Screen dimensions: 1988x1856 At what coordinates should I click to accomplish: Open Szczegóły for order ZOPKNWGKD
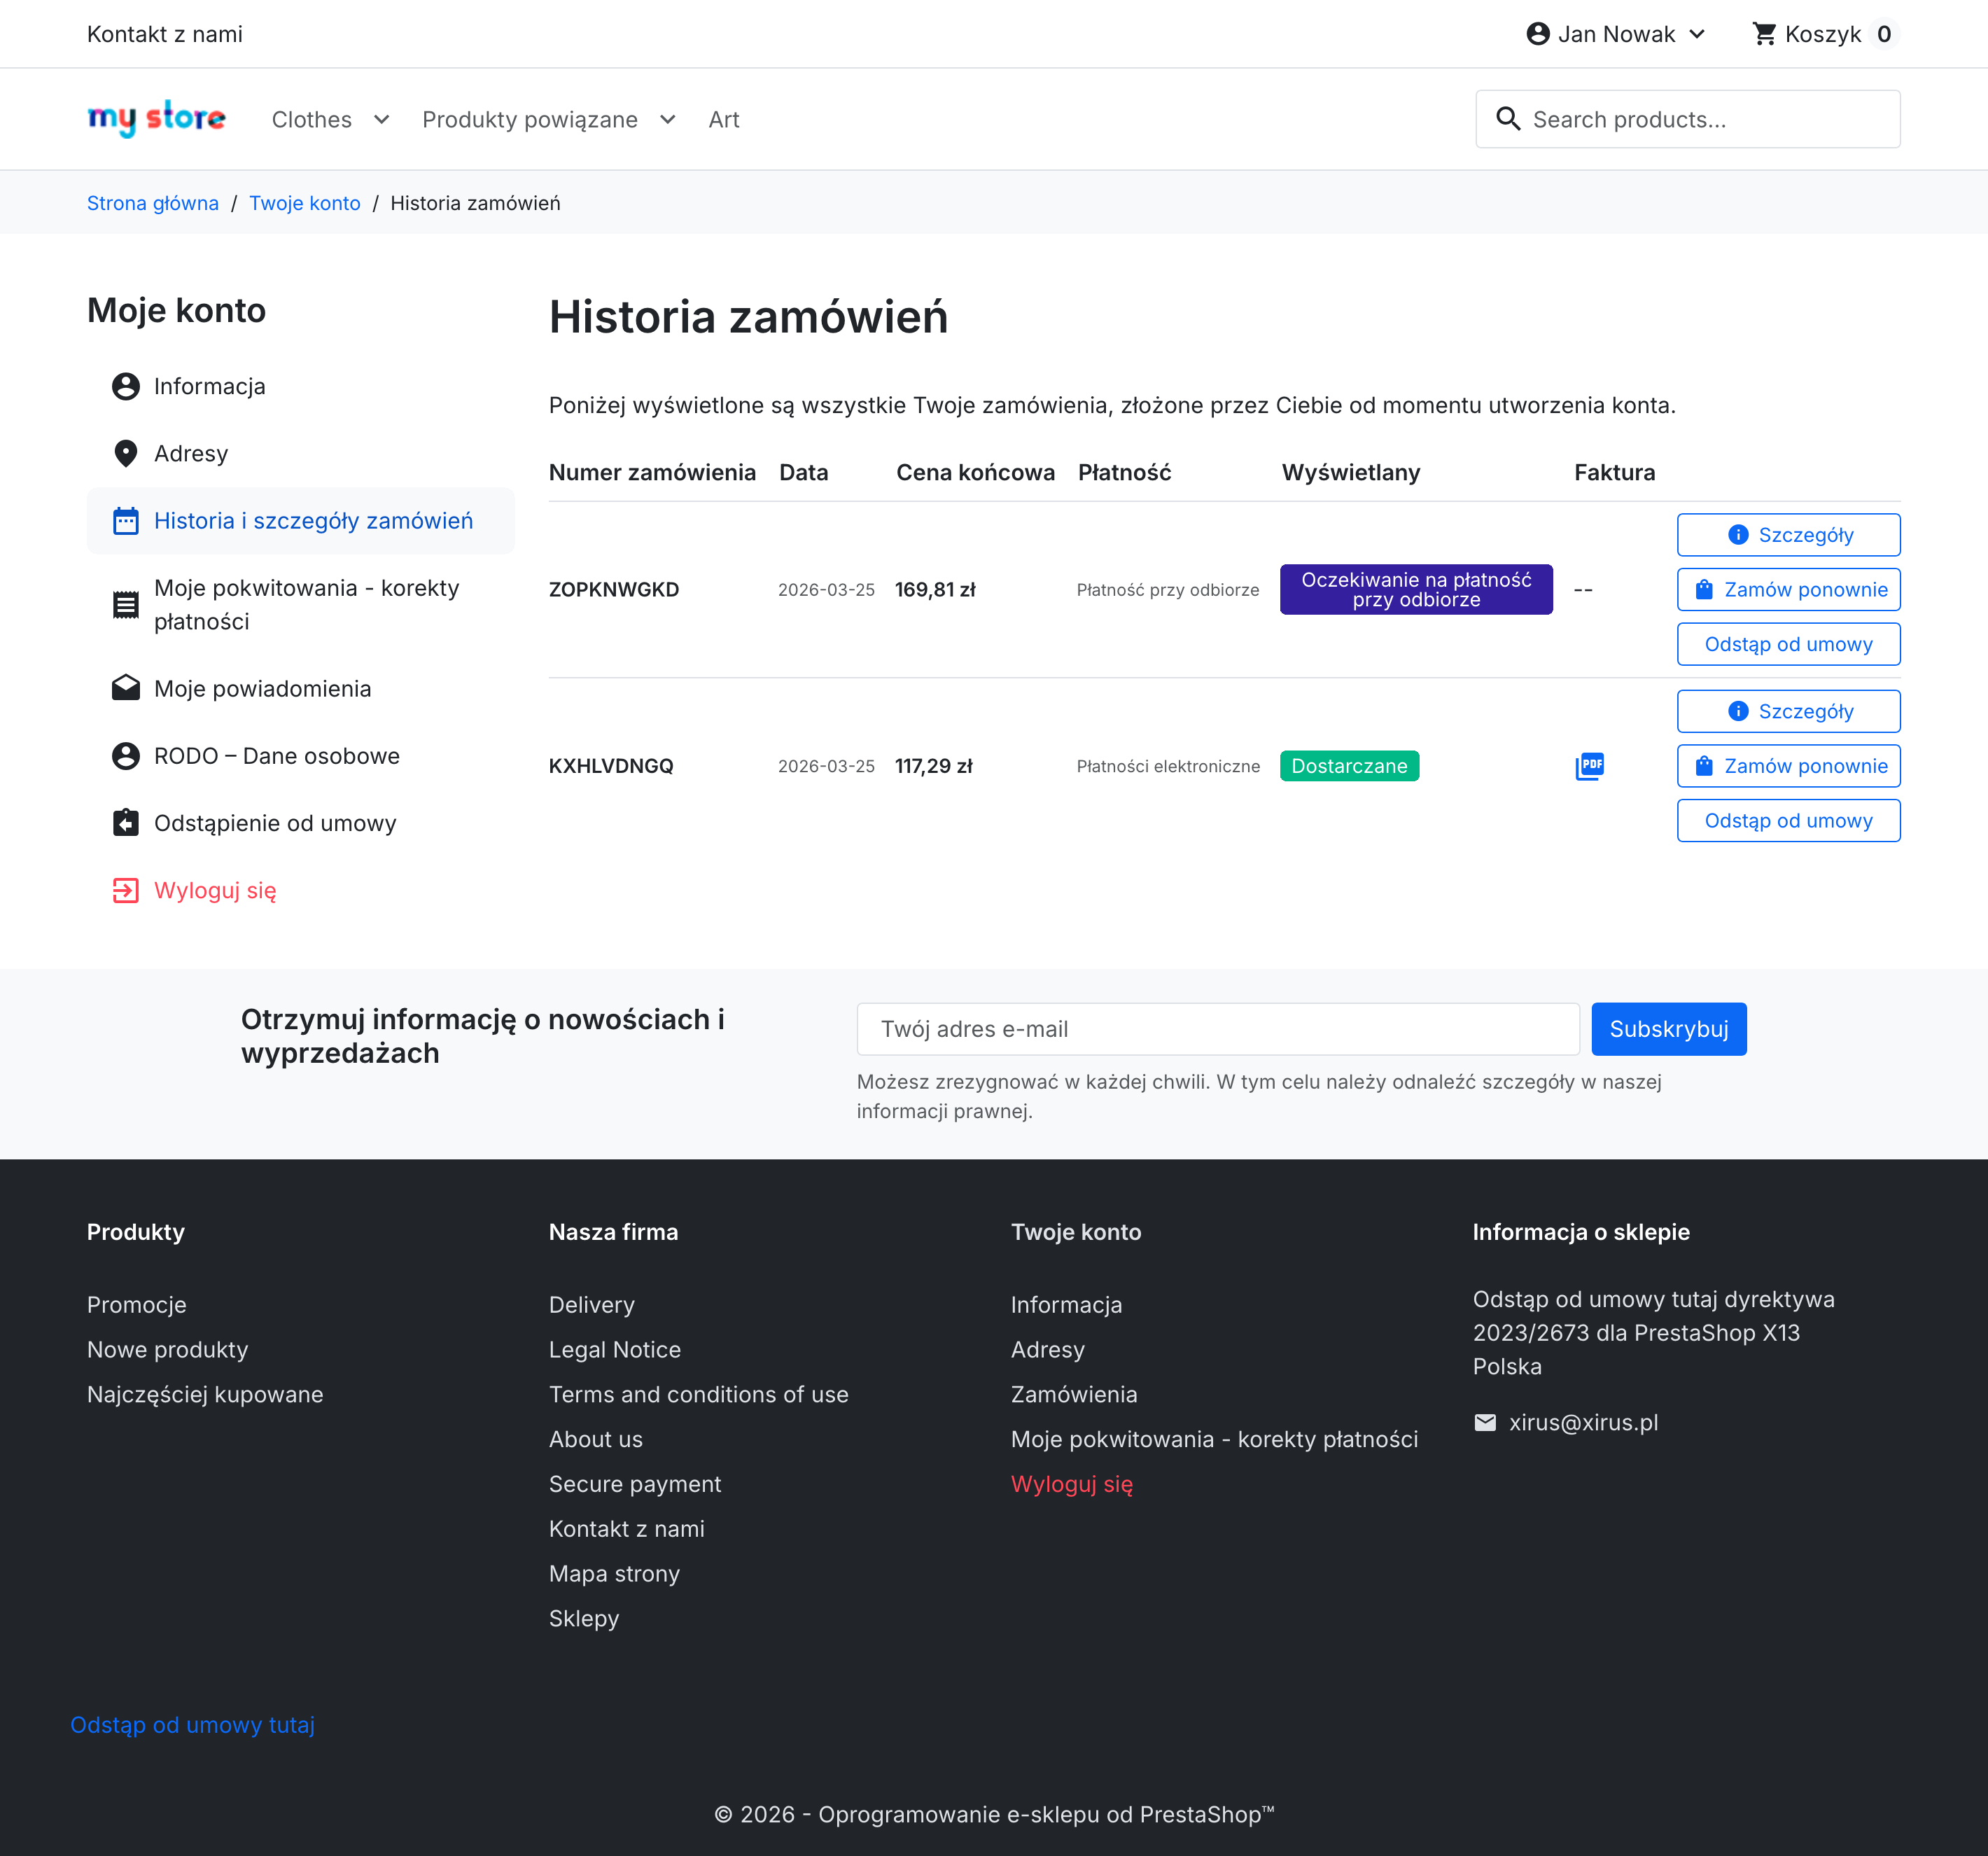click(x=1788, y=535)
